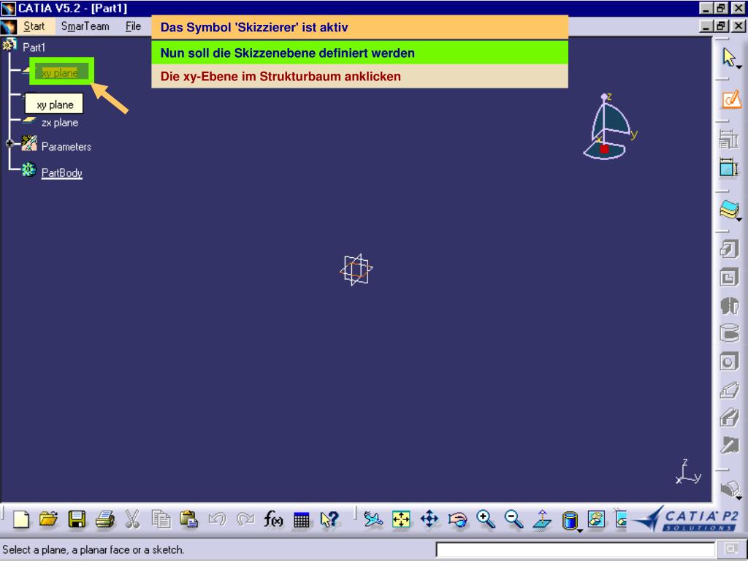
Task: Create a new document
Action: click(21, 519)
